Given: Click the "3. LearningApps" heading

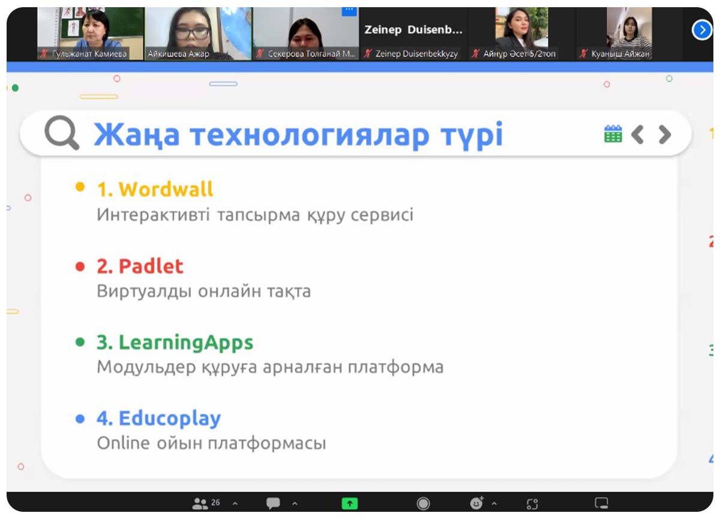Looking at the screenshot, I should (175, 343).
